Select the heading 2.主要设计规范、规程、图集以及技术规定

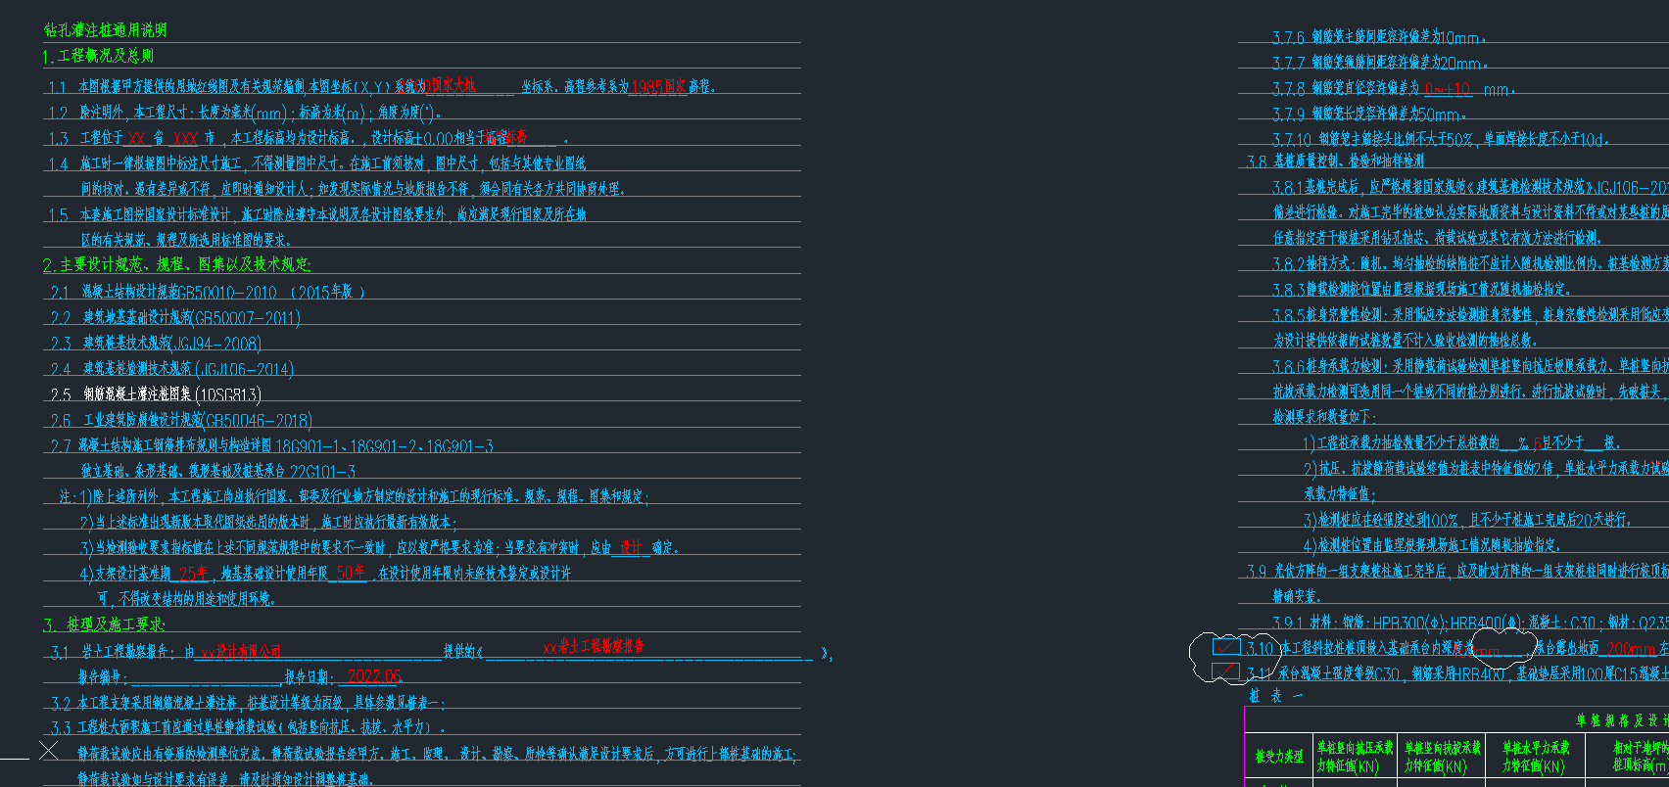(x=176, y=264)
